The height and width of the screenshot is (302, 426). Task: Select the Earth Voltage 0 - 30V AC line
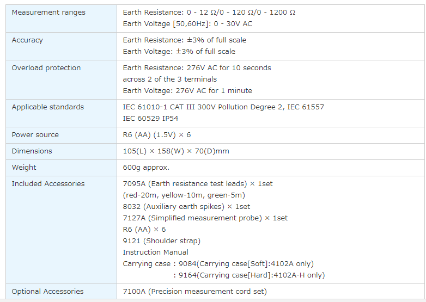(x=187, y=24)
